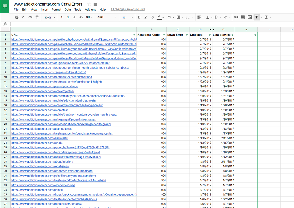Click the insert comment icon
294x208 pixels.
click(x=243, y=17)
